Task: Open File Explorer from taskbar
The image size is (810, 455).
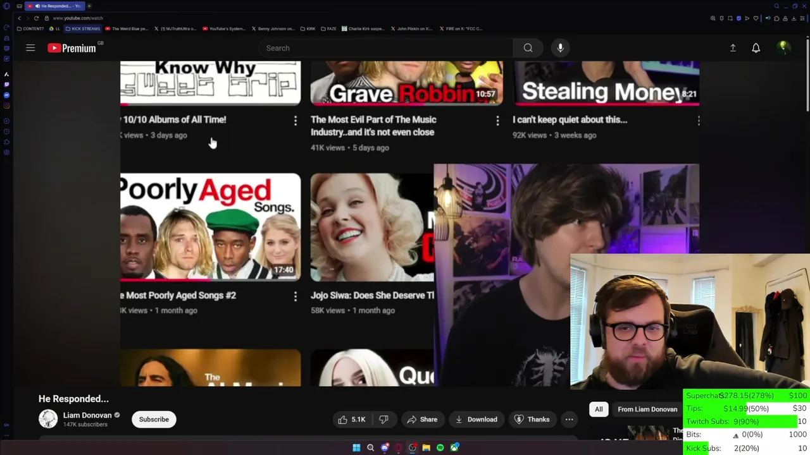Action: click(x=426, y=447)
